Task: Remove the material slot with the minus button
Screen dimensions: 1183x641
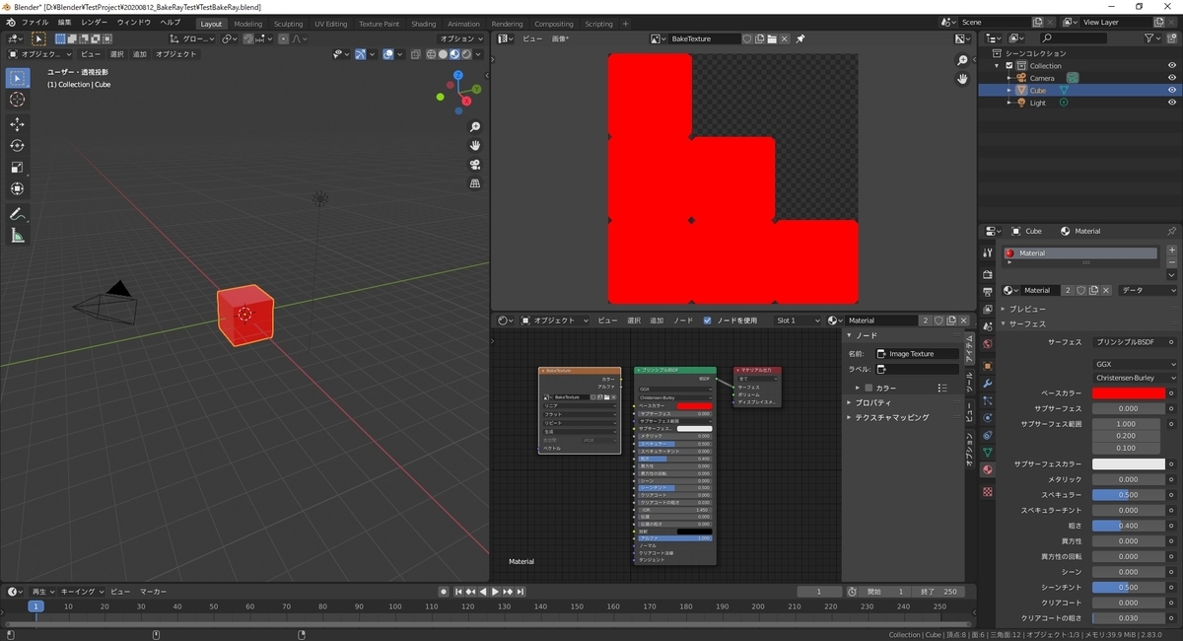Action: [1171, 263]
